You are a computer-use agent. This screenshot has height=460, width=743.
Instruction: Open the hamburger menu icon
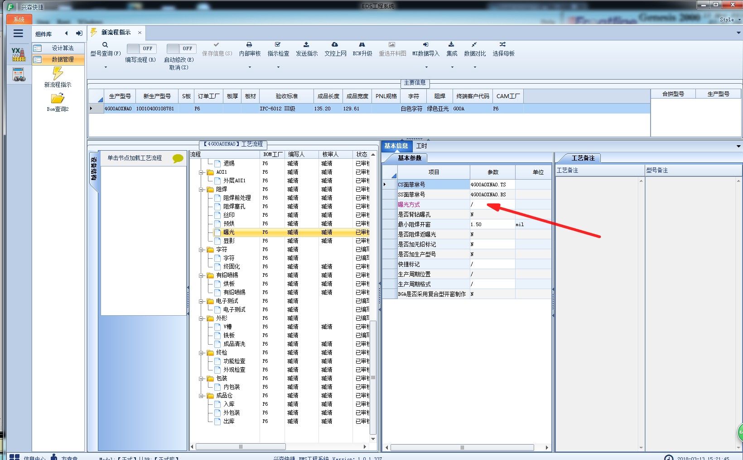tap(18, 33)
